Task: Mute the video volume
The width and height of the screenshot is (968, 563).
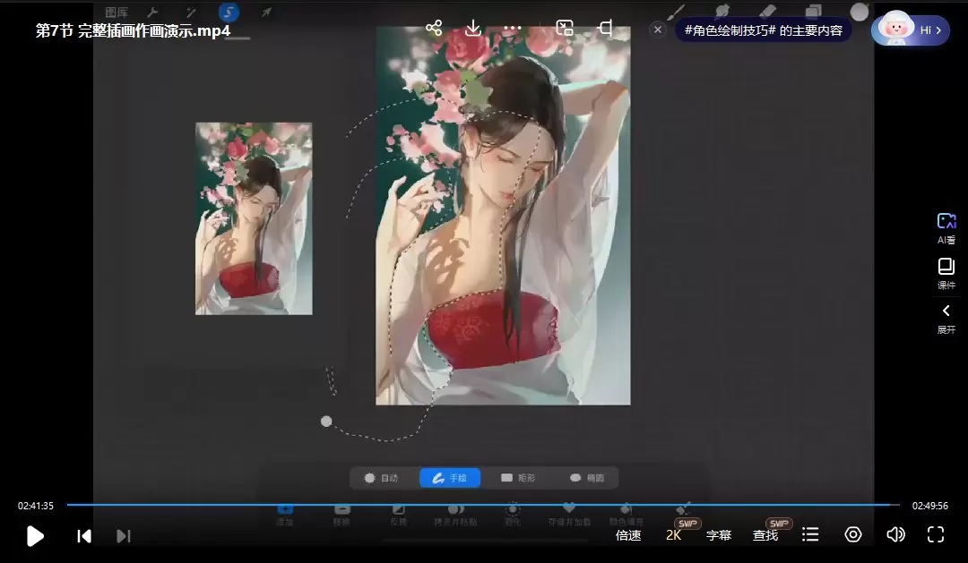Action: click(x=895, y=534)
